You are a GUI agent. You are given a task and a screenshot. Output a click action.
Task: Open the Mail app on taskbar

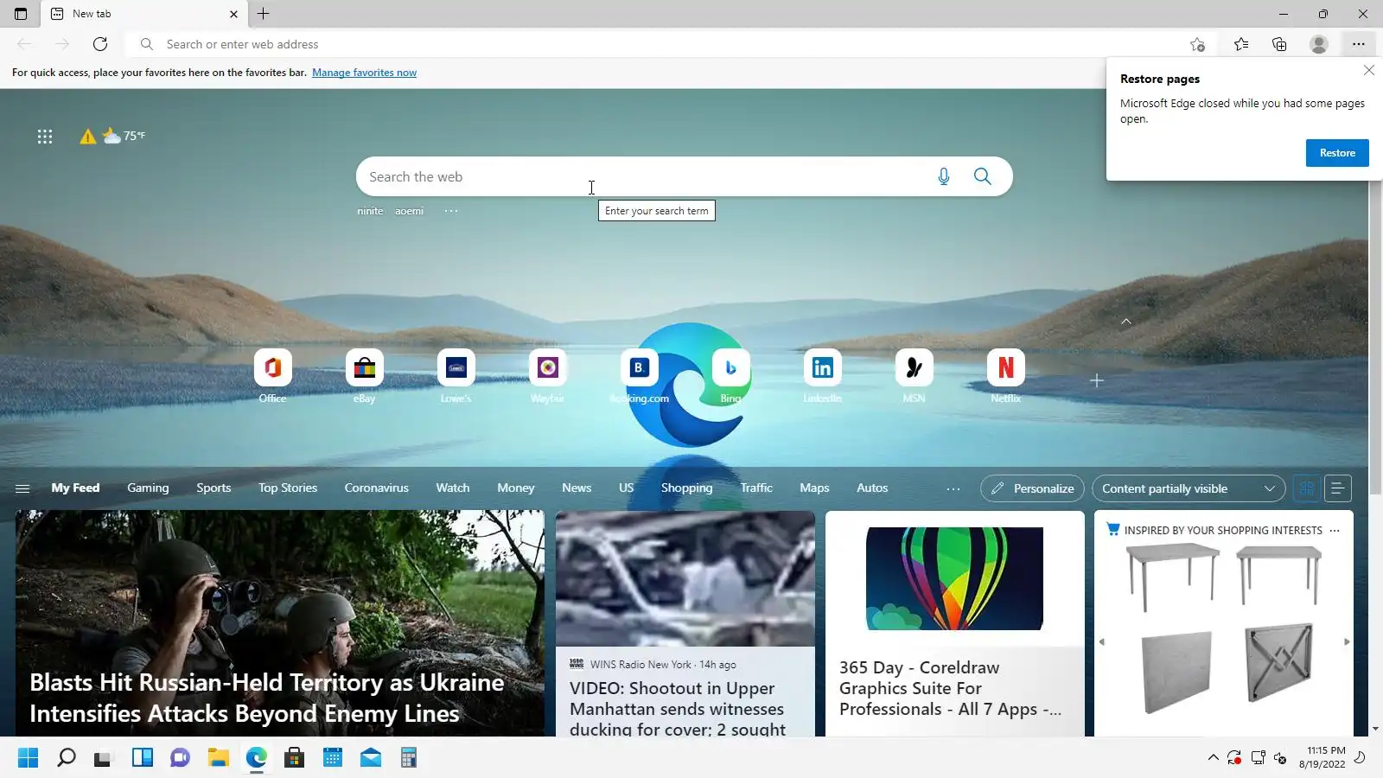(370, 758)
